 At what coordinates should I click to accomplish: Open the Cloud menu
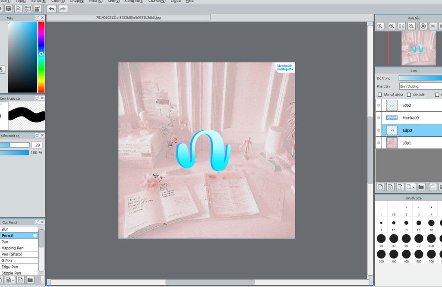click(x=176, y=1)
